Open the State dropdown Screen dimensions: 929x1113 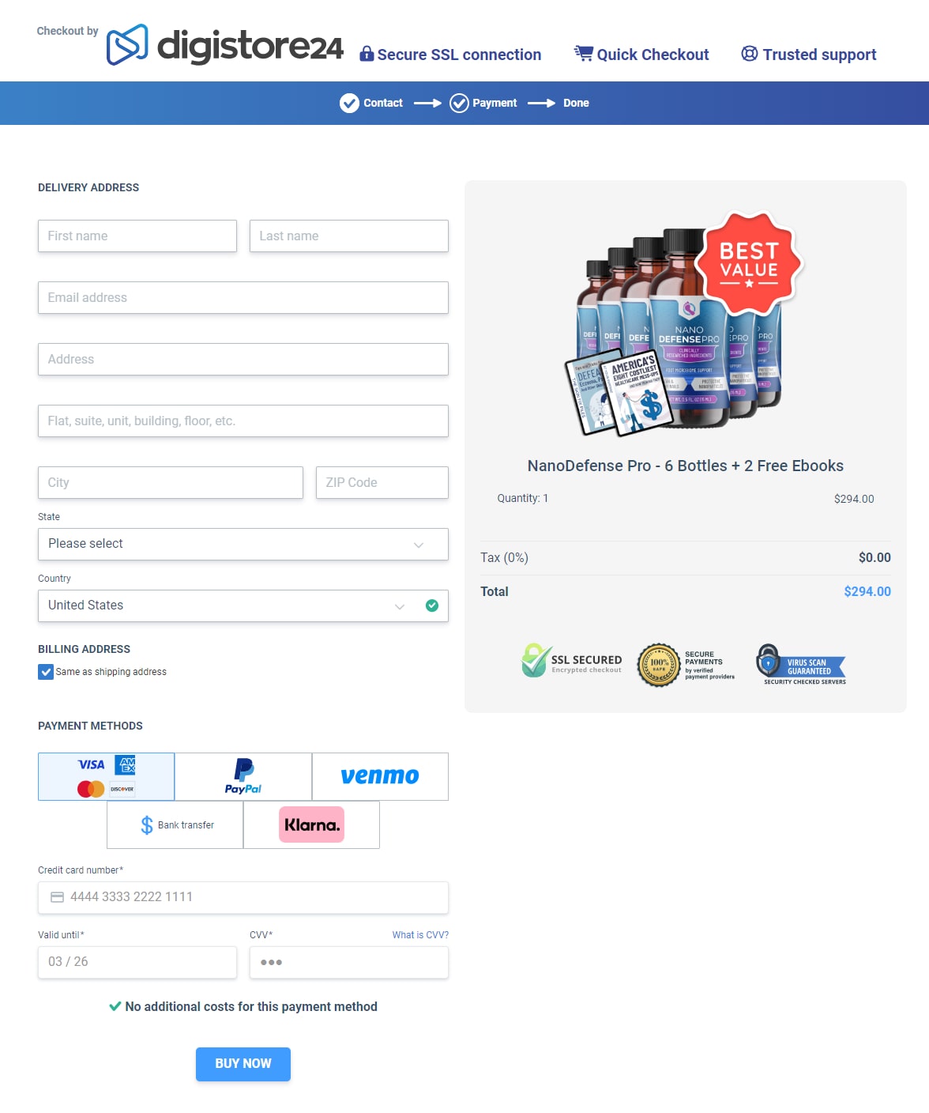tap(243, 545)
